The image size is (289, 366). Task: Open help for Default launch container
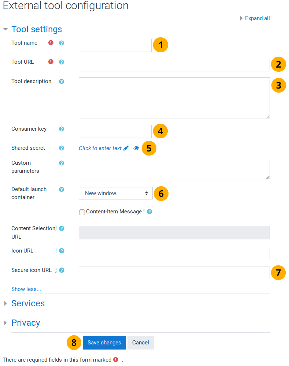point(62,189)
